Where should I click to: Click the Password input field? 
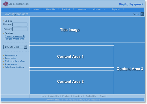(20, 29)
